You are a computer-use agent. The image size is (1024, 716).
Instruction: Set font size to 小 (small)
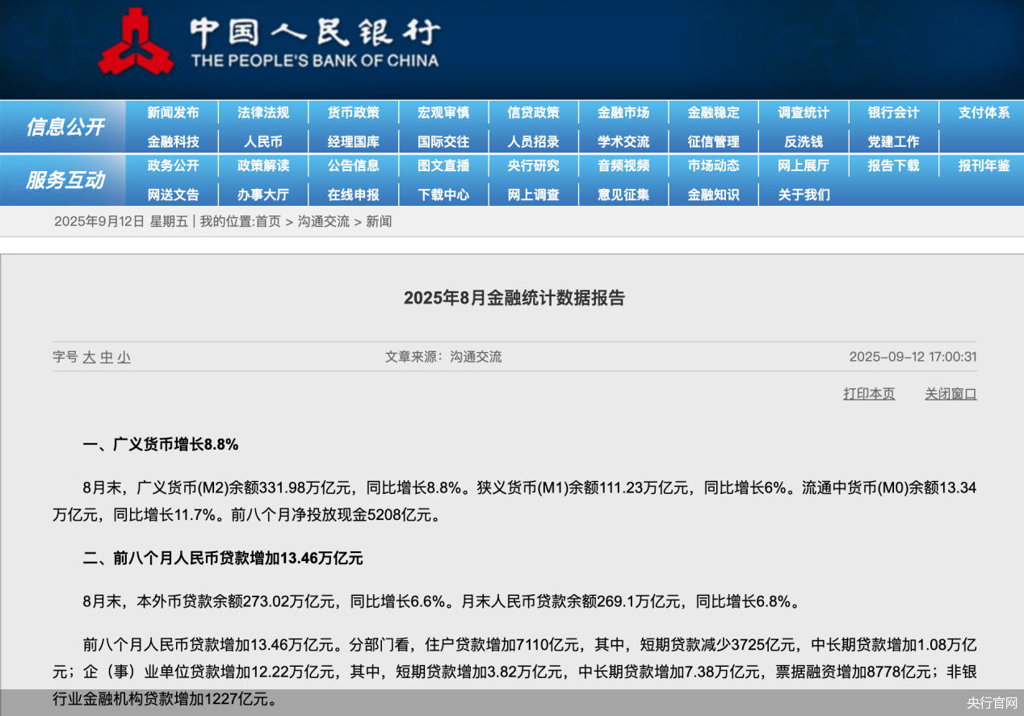coord(124,357)
